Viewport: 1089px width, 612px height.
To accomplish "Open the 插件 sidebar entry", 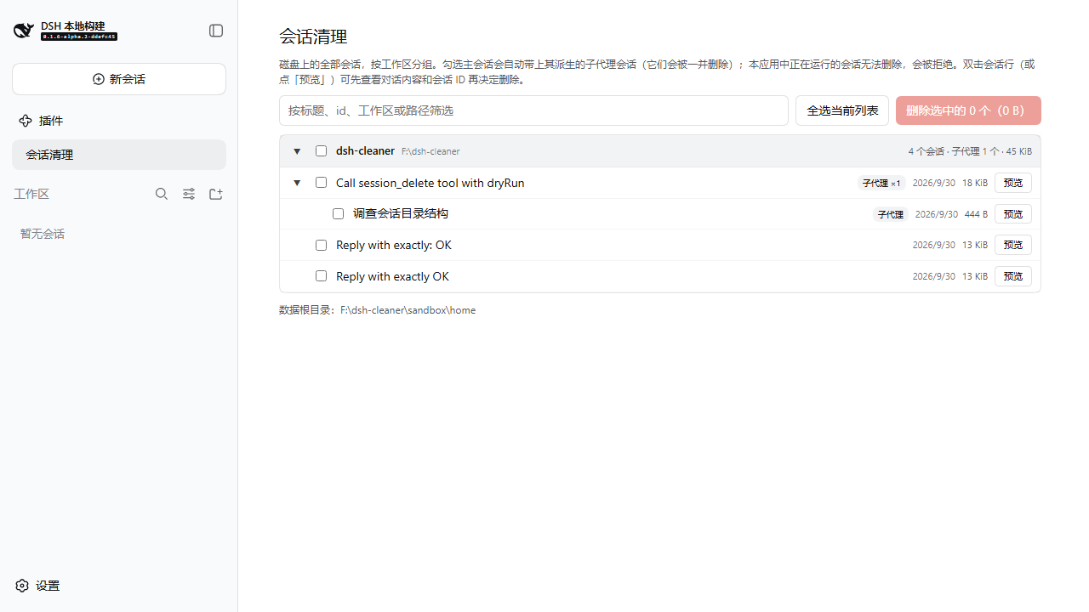I will point(119,121).
